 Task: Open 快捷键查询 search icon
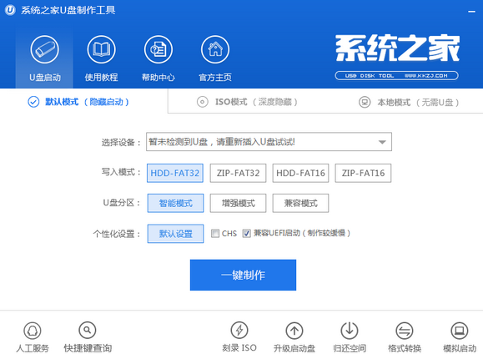pyautogui.click(x=88, y=331)
